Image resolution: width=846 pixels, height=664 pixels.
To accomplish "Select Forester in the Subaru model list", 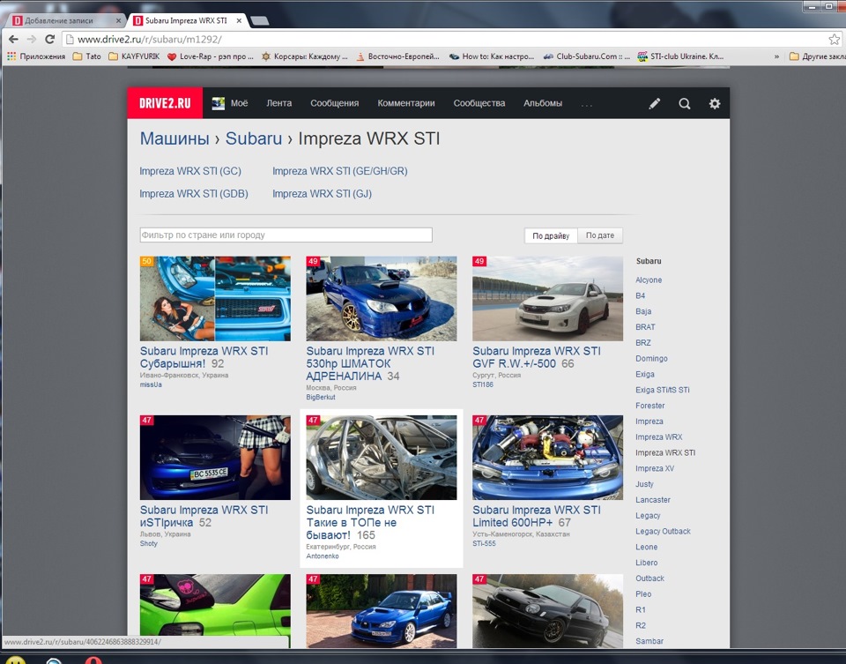I will pyautogui.click(x=650, y=406).
